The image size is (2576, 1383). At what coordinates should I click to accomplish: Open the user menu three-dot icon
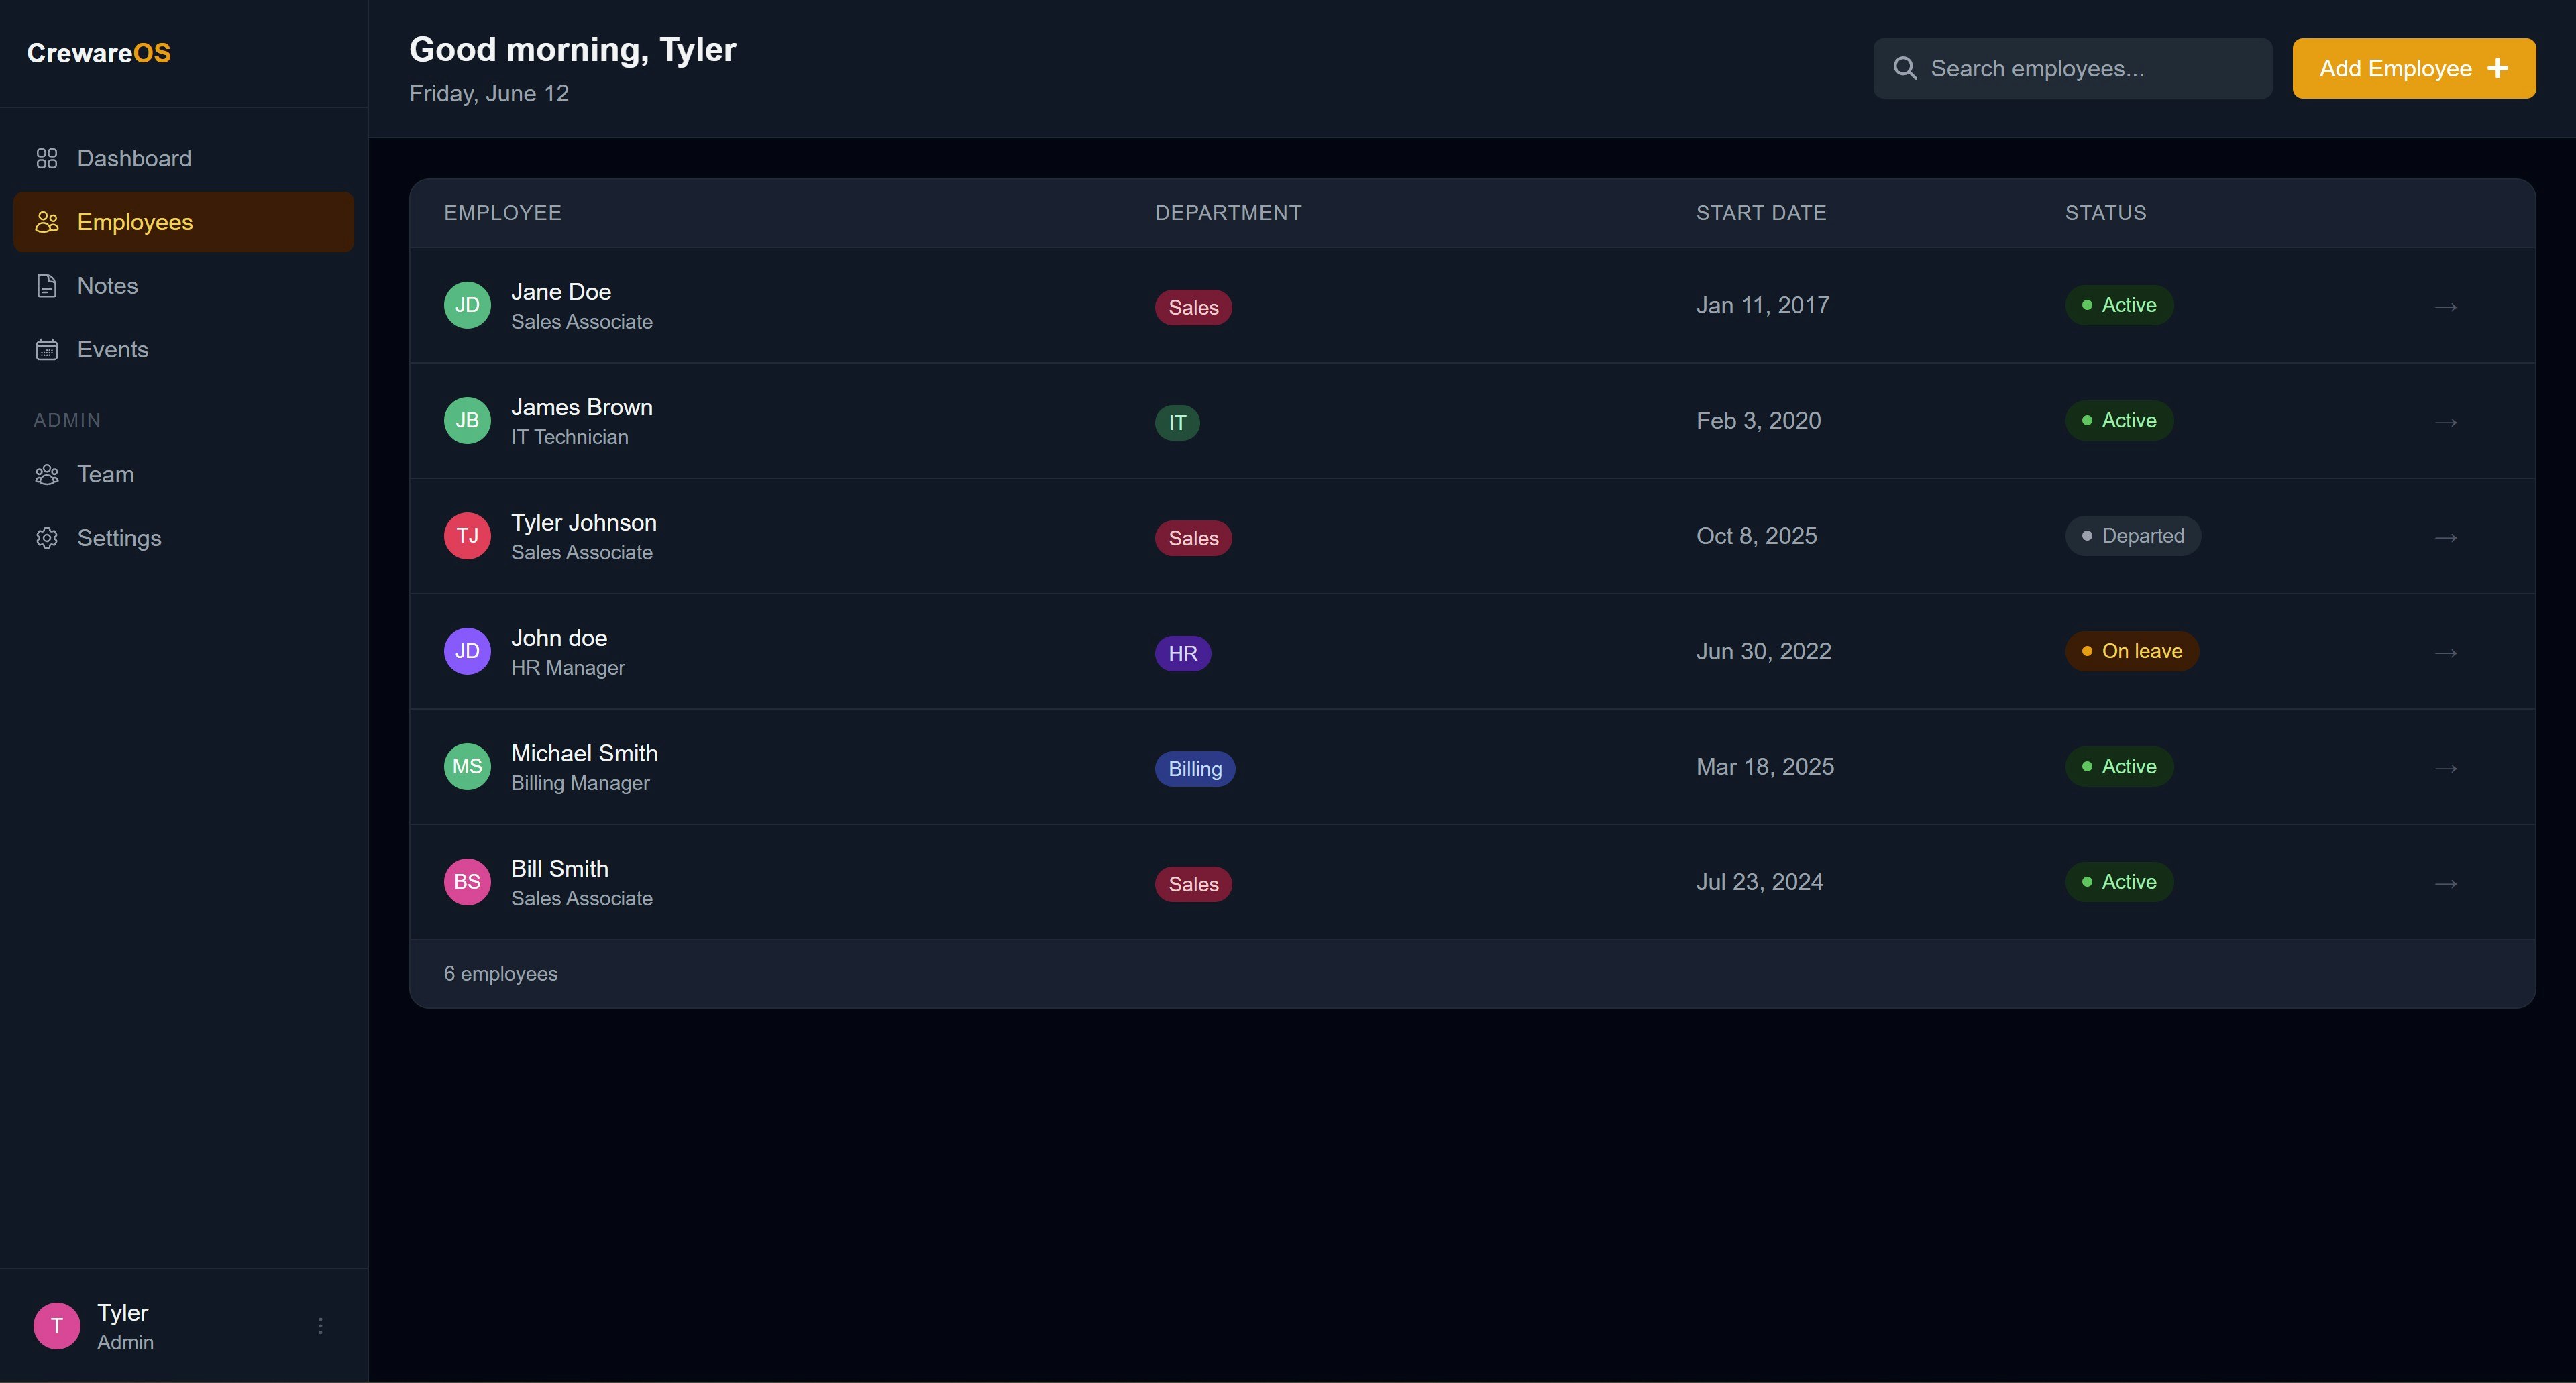click(x=320, y=1326)
